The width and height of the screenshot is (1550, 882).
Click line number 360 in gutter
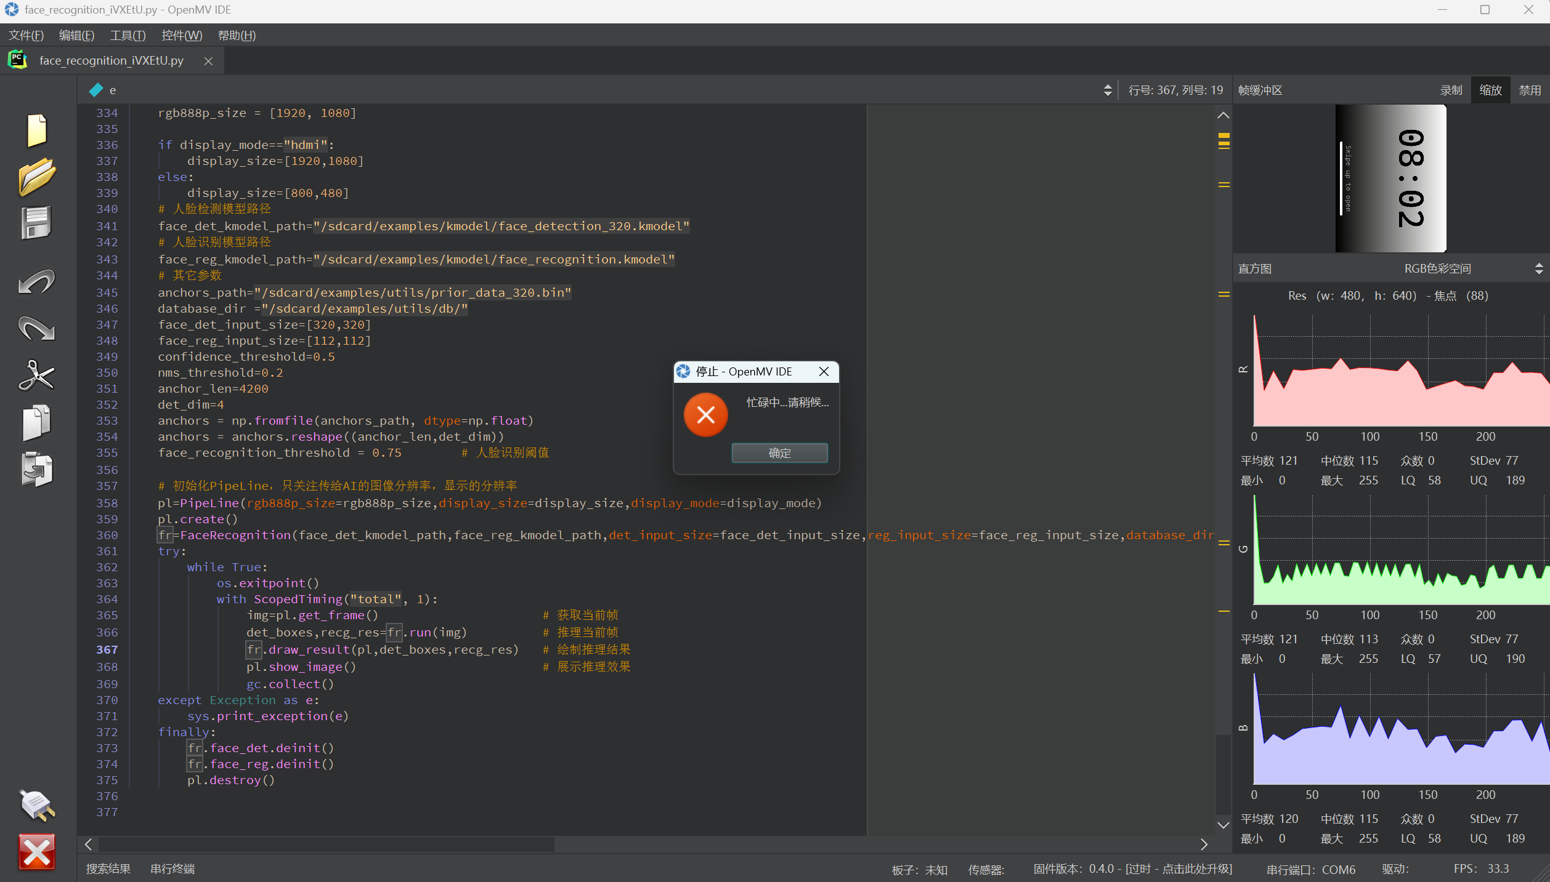[107, 535]
